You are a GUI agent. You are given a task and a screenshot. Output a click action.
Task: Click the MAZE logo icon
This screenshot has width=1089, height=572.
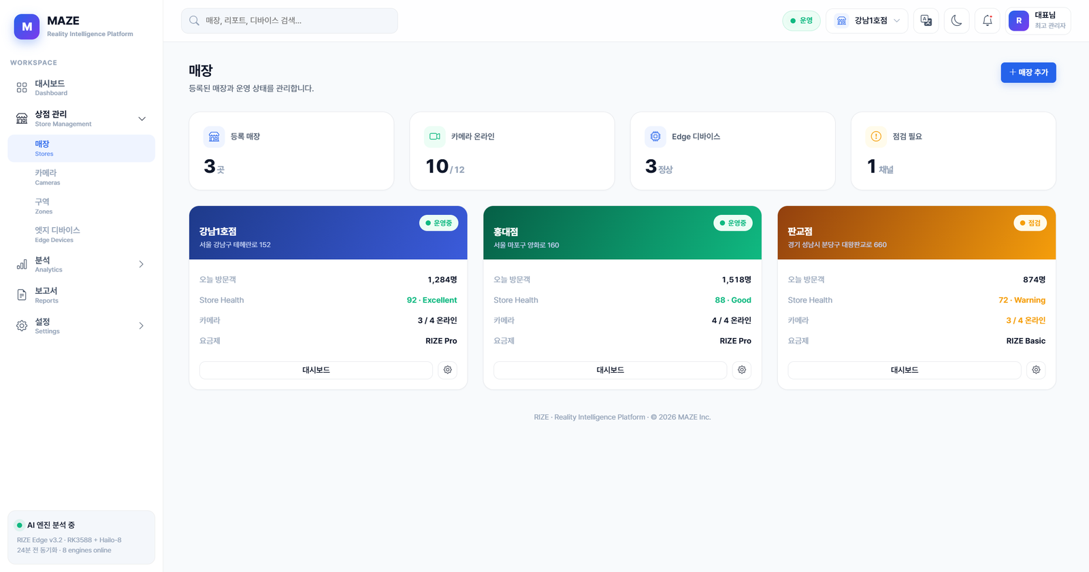pyautogui.click(x=27, y=27)
